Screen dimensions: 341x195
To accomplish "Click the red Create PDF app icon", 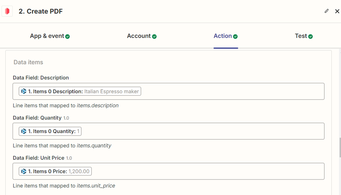I will (x=7, y=11).
